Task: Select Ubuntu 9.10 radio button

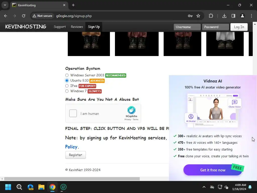Action: click(67, 81)
